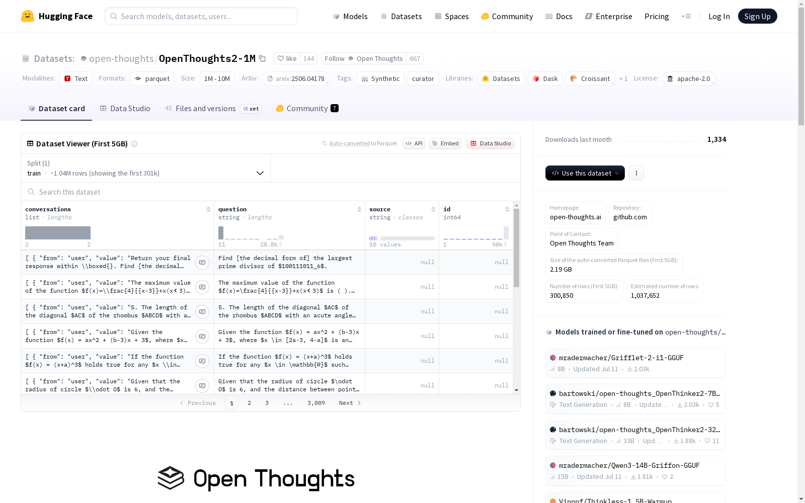
Task: Switch to Files and versions tab
Action: coord(213,109)
